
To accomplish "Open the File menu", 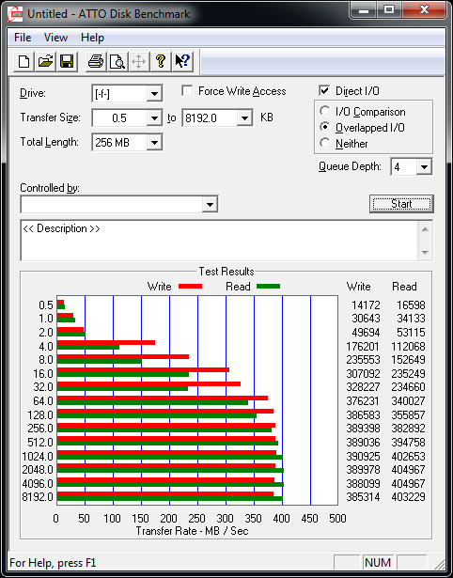I will pyautogui.click(x=23, y=38).
